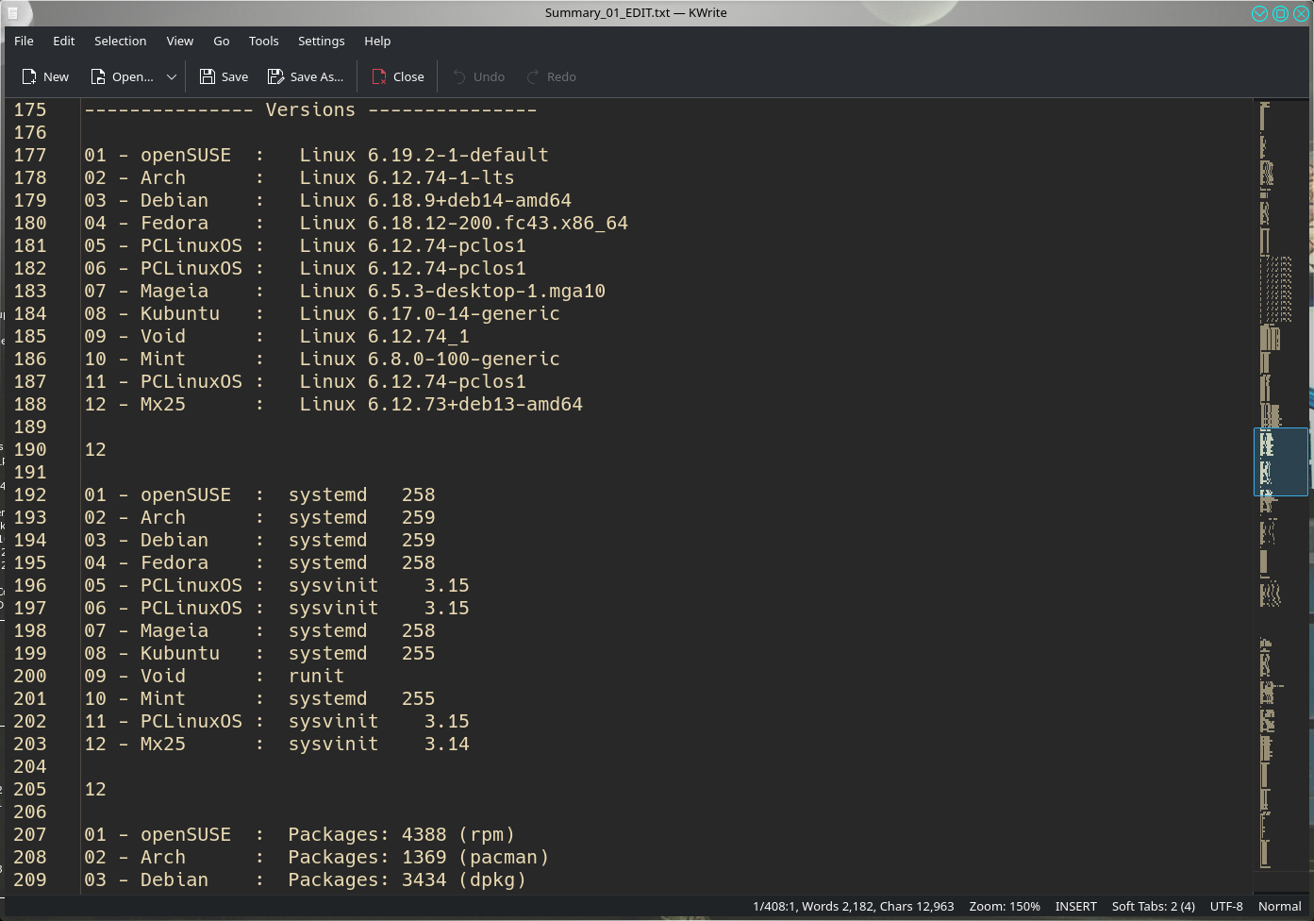Image resolution: width=1314 pixels, height=921 pixels.
Task: Click the Zoom 150% status indicator
Action: coord(1005,906)
